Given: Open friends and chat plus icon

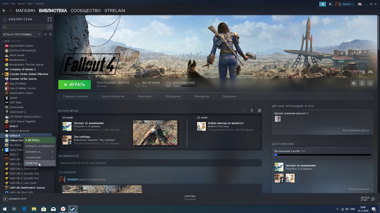Looking at the screenshot, I should pyautogui.click(x=373, y=199).
